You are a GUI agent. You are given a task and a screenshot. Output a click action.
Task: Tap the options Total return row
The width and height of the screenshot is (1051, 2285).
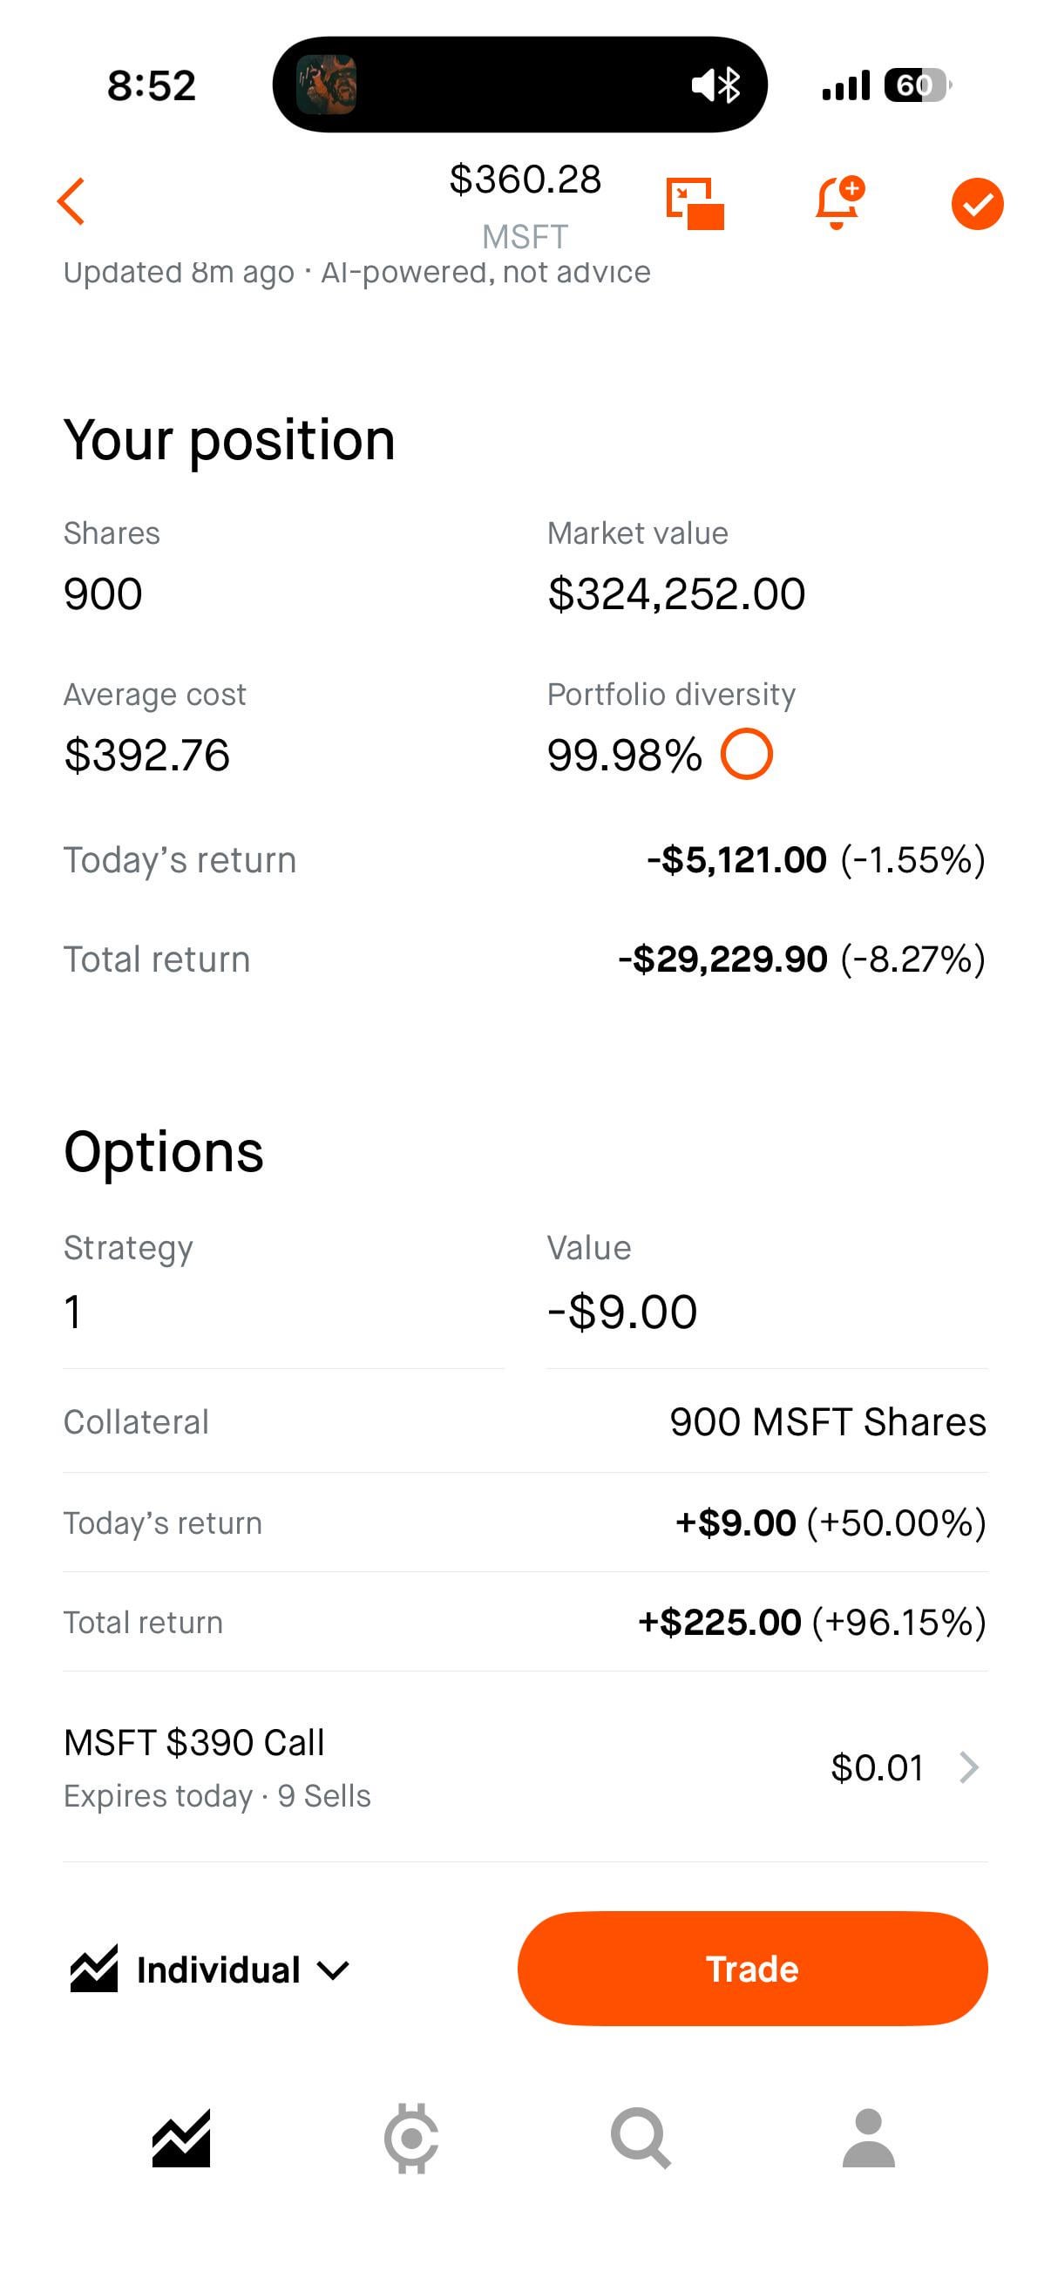pos(525,1623)
